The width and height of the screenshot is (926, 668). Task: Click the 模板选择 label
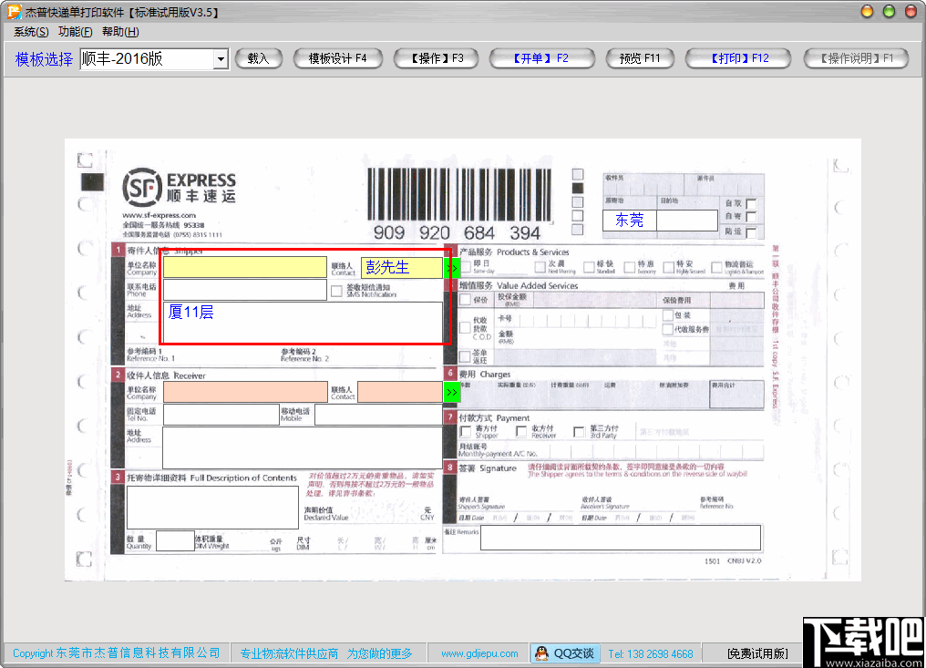pos(45,59)
